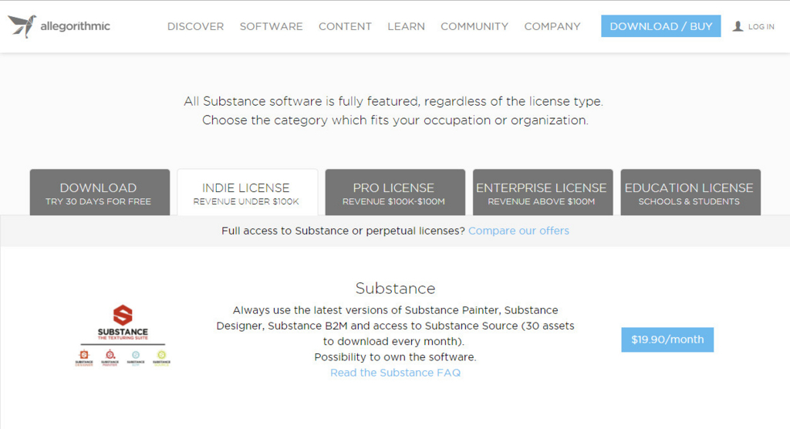Select the Download 30-day trial tab
Image resolution: width=790 pixels, height=429 pixels.
tap(100, 193)
